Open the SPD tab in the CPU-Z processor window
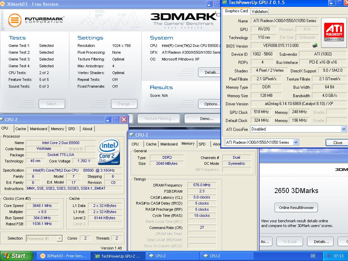The height and width of the screenshot is (261, 348). click(x=71, y=129)
